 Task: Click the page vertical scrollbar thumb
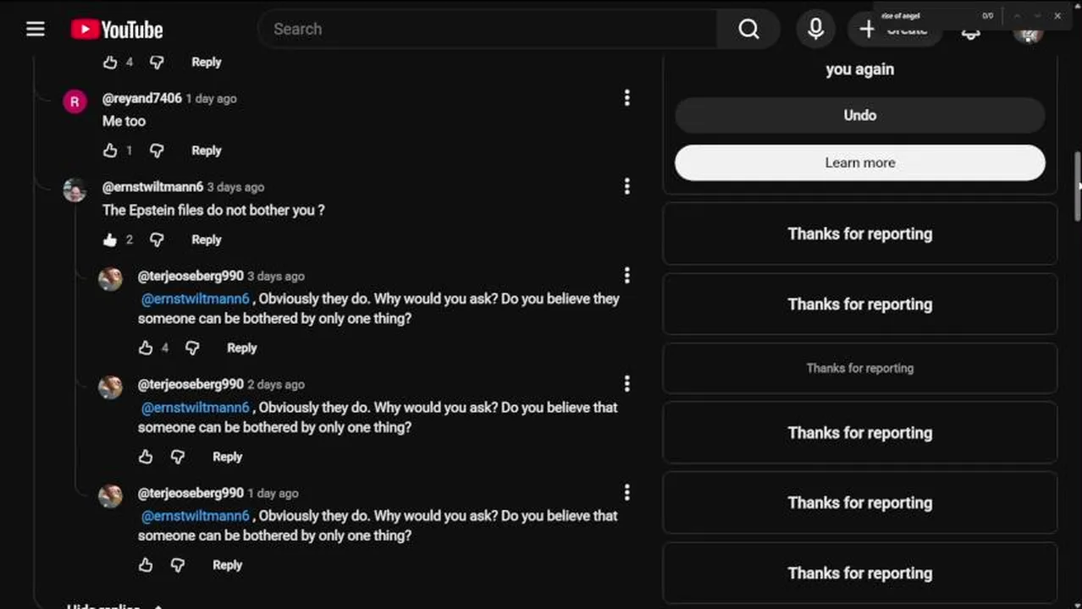1078,187
